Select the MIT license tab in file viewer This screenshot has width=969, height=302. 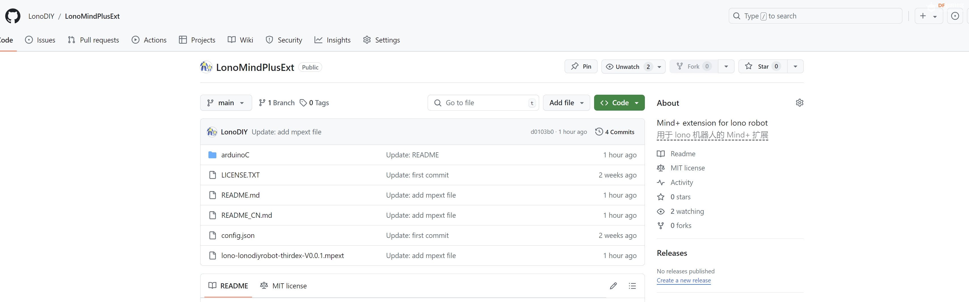tap(283, 286)
